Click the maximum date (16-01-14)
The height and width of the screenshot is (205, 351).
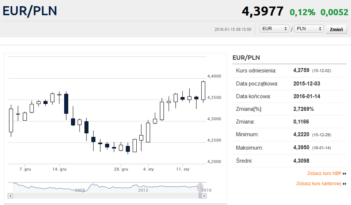click(321, 148)
